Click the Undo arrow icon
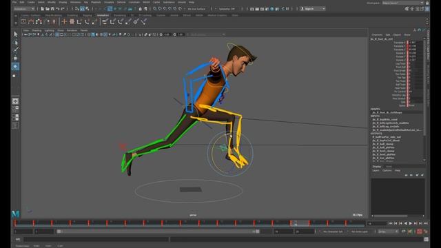Image resolution: width=441 pixels, height=248 pixels. tap(58, 9)
